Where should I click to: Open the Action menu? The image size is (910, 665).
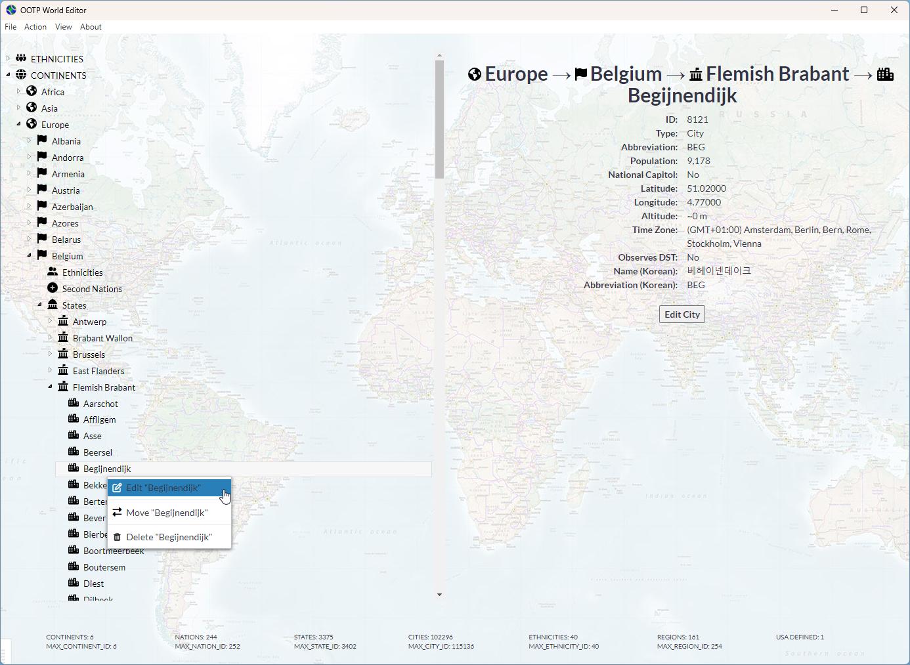pos(35,27)
